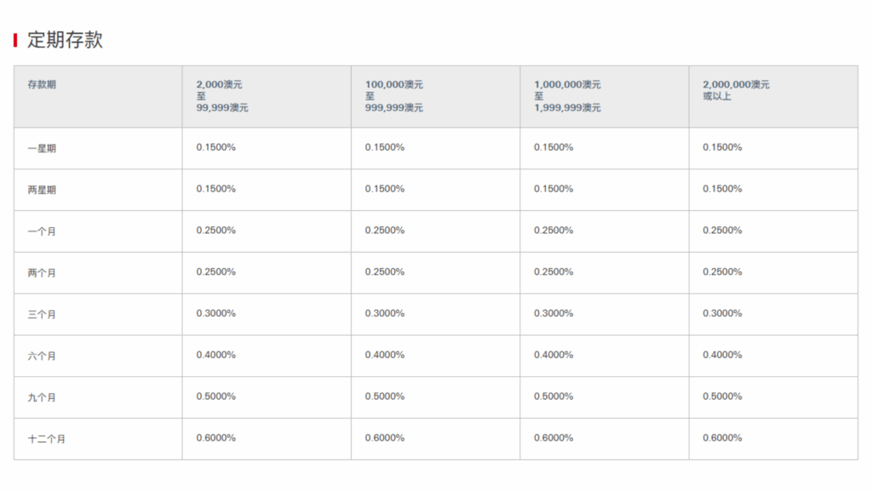
Task: Click 一个月 rate under 100,000澳元 column
Action: coord(385,230)
